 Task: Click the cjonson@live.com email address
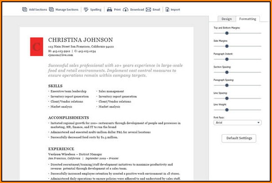coord(60,56)
